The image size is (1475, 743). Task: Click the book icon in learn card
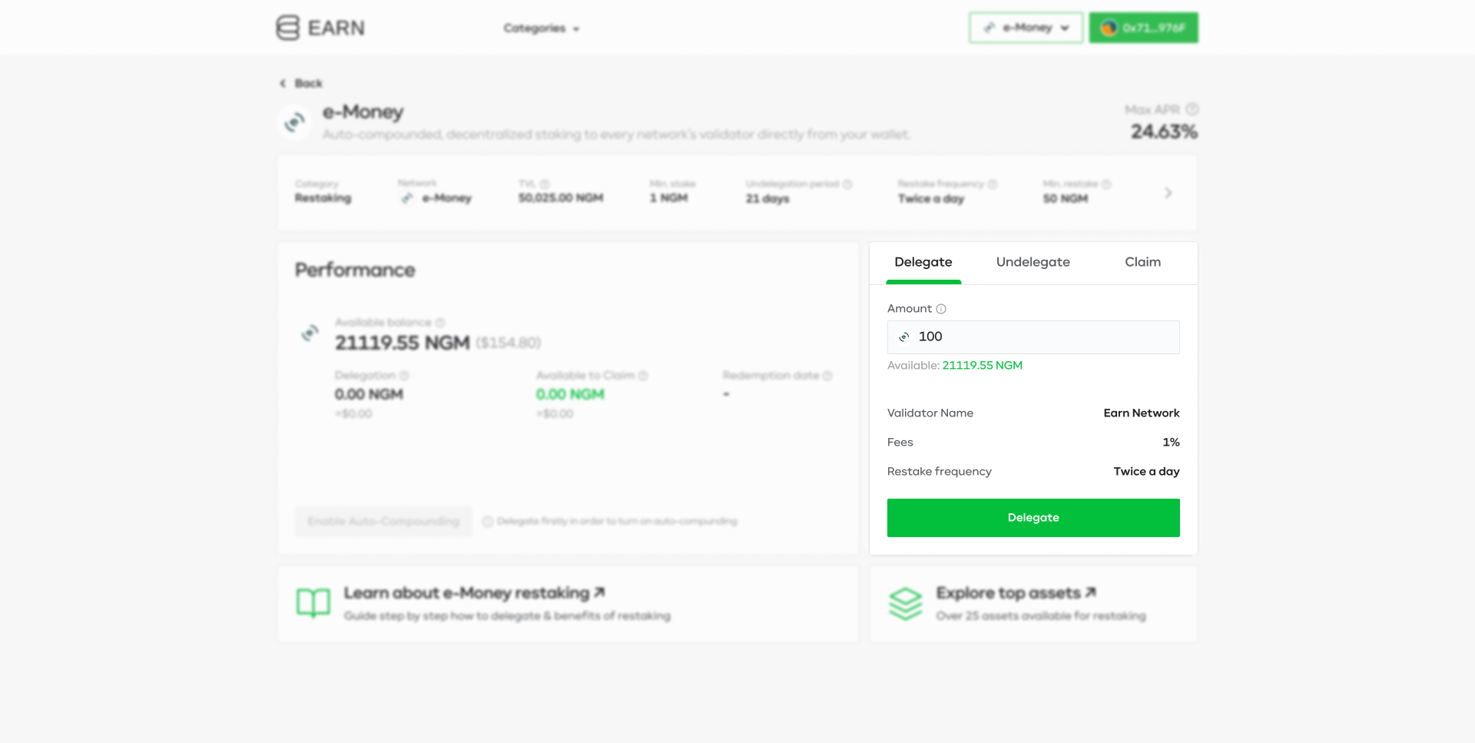(x=313, y=603)
